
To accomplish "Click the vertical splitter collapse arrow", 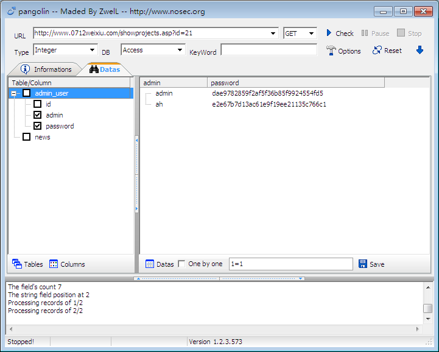I will pyautogui.click(x=136, y=140).
